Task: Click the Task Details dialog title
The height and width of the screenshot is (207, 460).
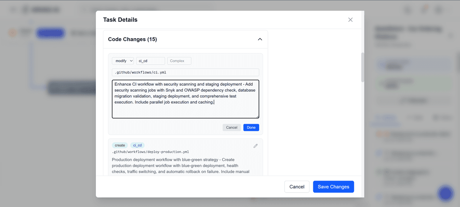Action: [x=120, y=20]
